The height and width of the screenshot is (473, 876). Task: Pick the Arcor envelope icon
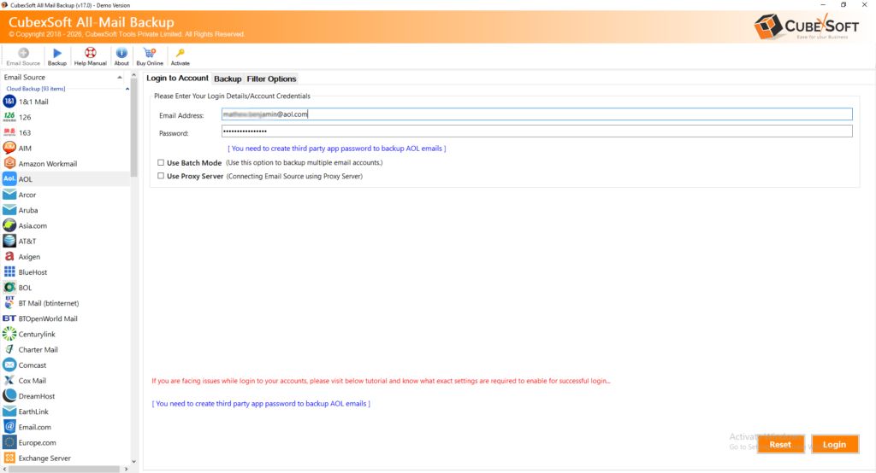9,194
